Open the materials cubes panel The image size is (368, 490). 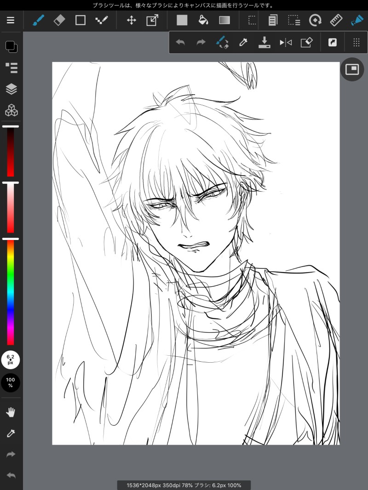pos(11,110)
